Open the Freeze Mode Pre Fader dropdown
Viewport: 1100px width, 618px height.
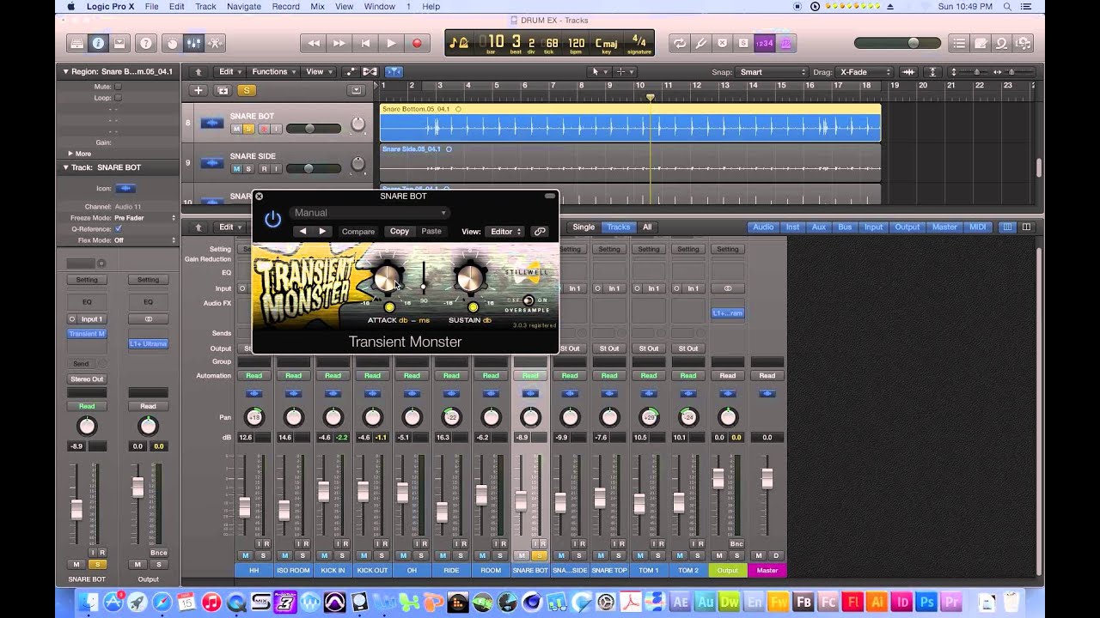144,218
